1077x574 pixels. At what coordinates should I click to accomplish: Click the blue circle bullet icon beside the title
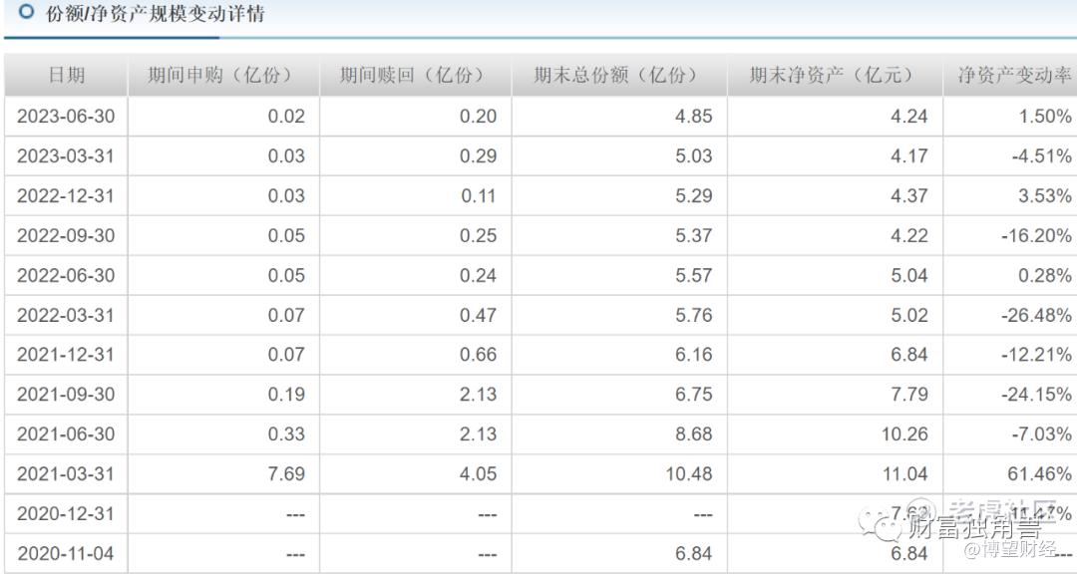(x=26, y=14)
